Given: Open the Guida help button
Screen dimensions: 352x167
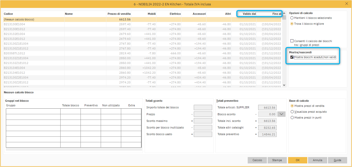Looking at the screenshot, I should 337,160.
